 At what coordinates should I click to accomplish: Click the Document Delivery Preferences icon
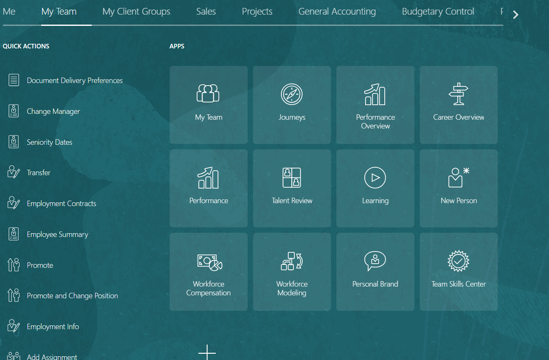click(x=14, y=80)
